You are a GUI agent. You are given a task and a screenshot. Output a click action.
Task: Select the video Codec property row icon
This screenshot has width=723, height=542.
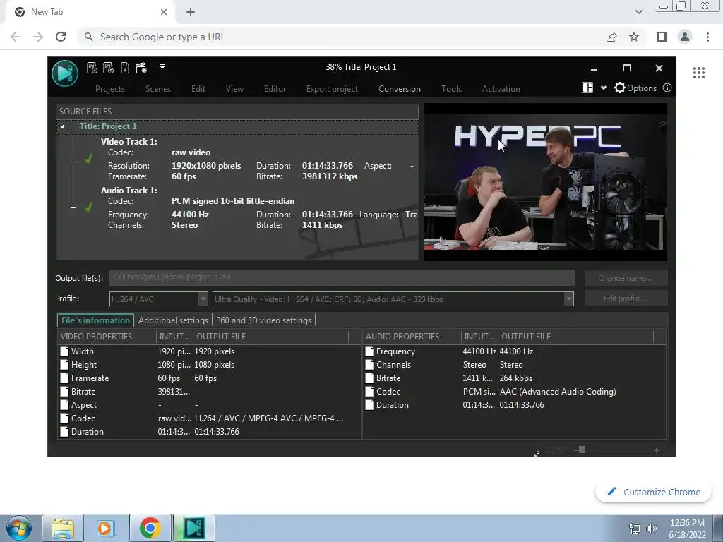[x=64, y=418]
